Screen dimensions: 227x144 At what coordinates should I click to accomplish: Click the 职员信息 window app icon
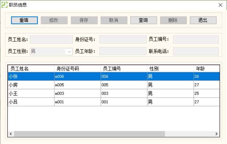point(4,5)
